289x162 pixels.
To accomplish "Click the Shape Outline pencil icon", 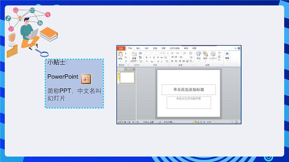I will point(219,56).
